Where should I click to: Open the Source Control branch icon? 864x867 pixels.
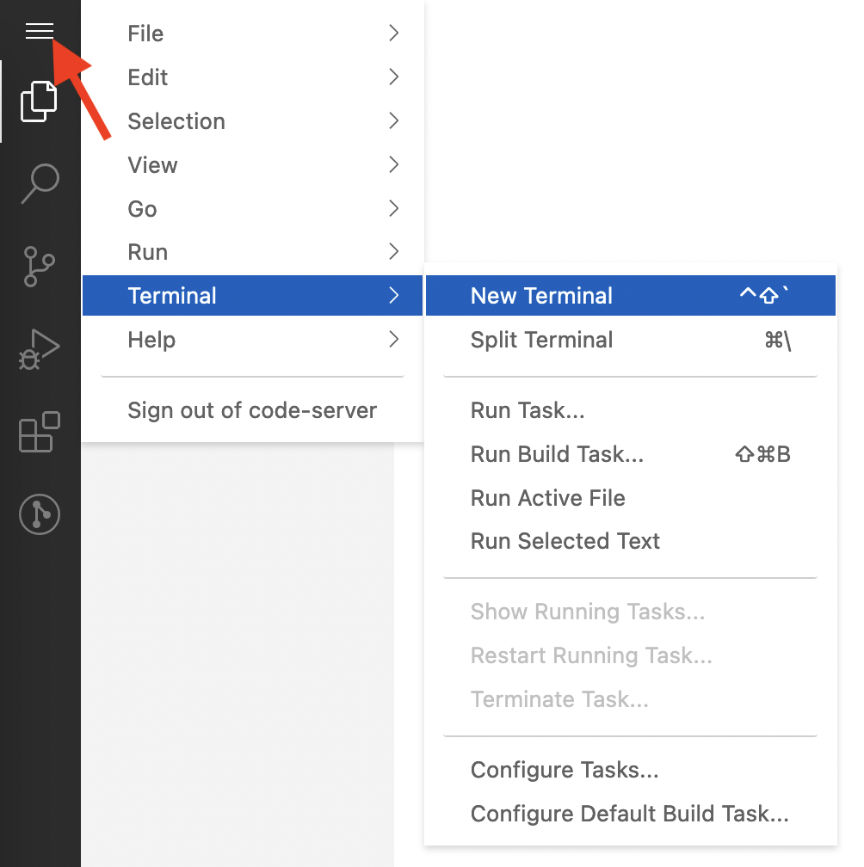tap(40, 266)
